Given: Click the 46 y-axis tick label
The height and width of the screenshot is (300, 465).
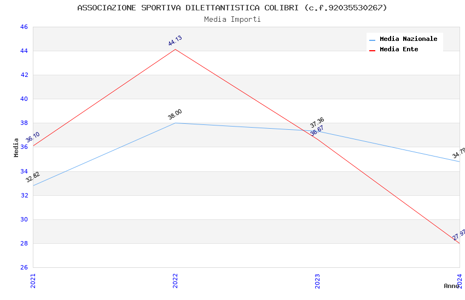Looking at the screenshot, I should (24, 27).
